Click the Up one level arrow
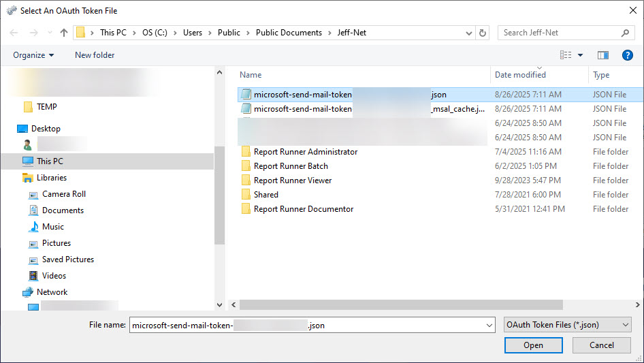Screen dimensions: 644x363 (64, 33)
